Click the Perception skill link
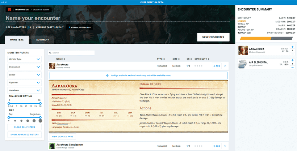The image size is (297, 151). pyautogui.click(x=63, y=124)
